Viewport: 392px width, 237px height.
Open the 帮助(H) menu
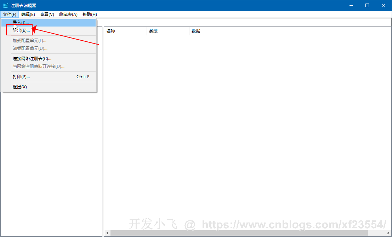[90, 15]
